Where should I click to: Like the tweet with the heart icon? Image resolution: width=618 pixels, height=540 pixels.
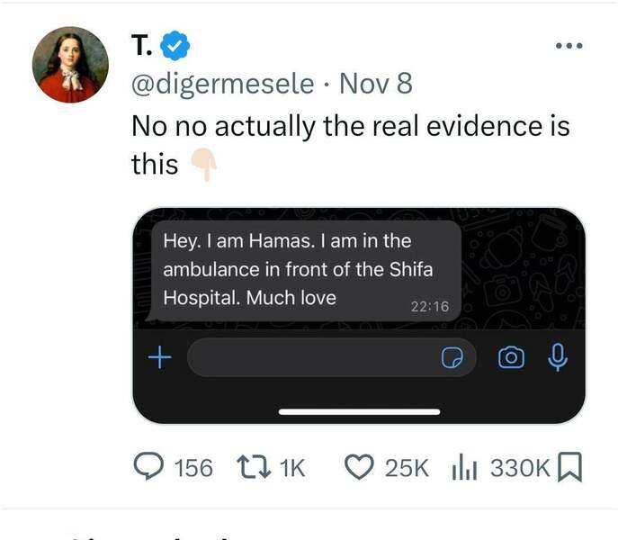click(x=360, y=467)
